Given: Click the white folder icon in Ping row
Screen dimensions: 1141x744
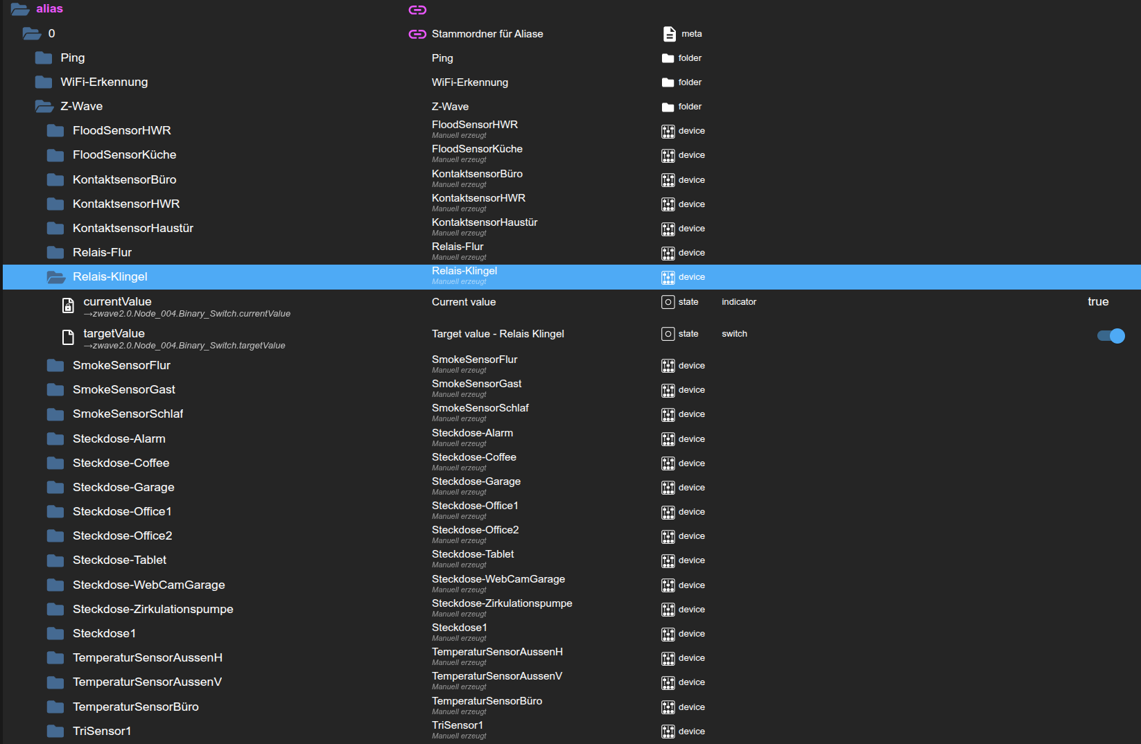Looking at the screenshot, I should click(x=668, y=58).
